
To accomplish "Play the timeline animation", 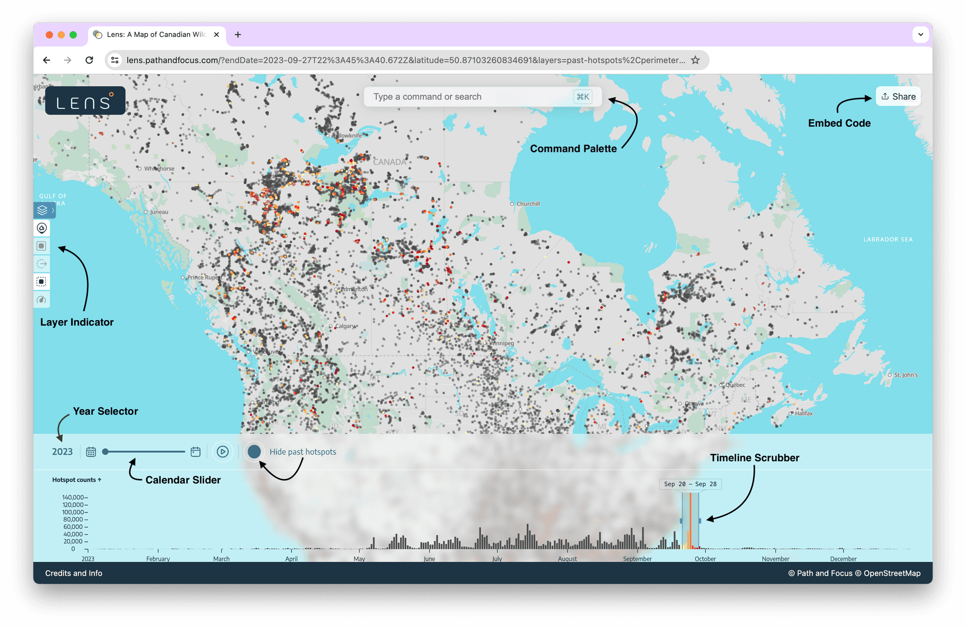I will (223, 452).
